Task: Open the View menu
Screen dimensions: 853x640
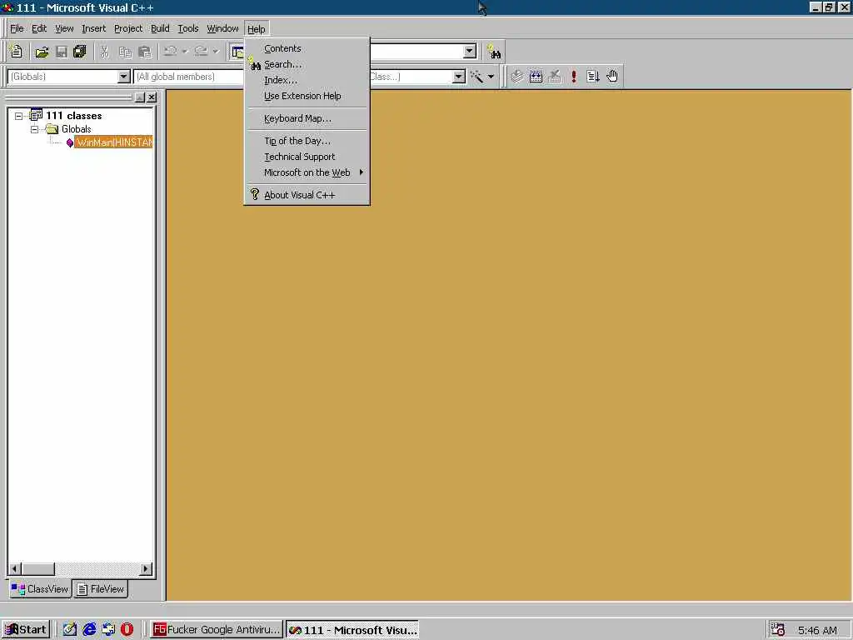Action: (x=64, y=29)
